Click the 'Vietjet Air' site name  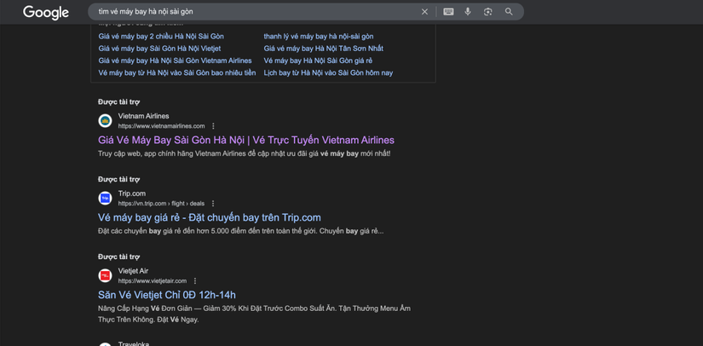(133, 271)
